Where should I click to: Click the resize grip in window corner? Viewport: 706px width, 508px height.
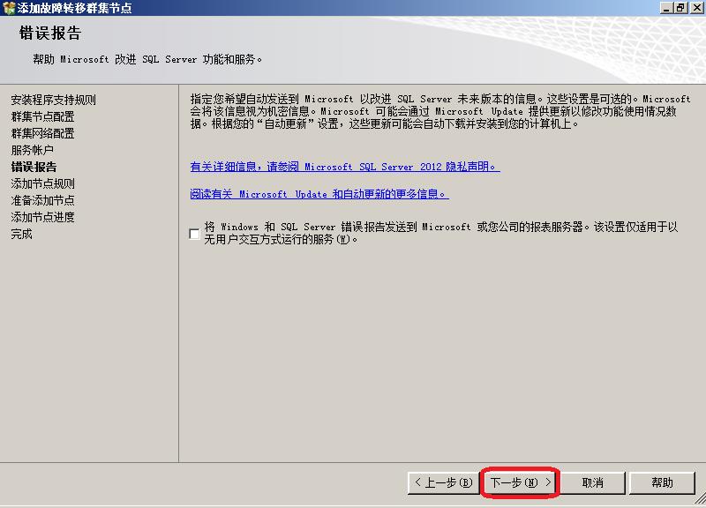[700, 498]
